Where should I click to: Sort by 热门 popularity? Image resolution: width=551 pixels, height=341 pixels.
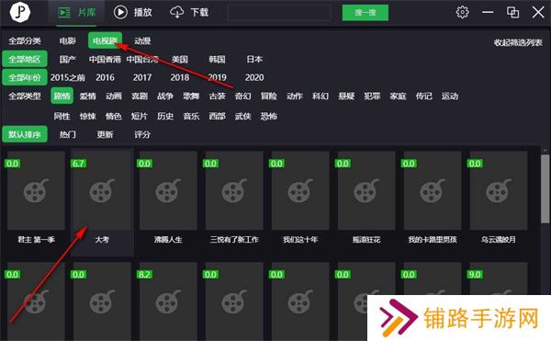67,134
